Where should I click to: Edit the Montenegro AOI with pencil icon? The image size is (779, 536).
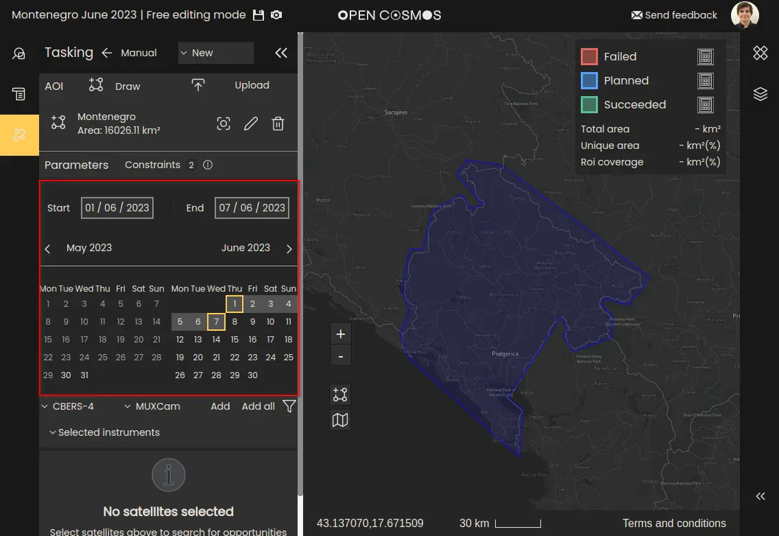click(x=251, y=124)
